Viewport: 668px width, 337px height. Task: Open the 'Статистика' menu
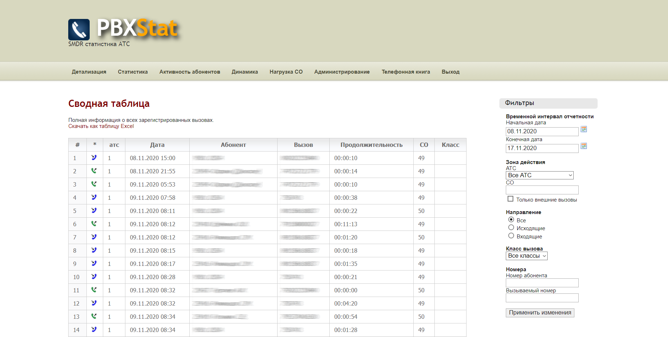(133, 72)
